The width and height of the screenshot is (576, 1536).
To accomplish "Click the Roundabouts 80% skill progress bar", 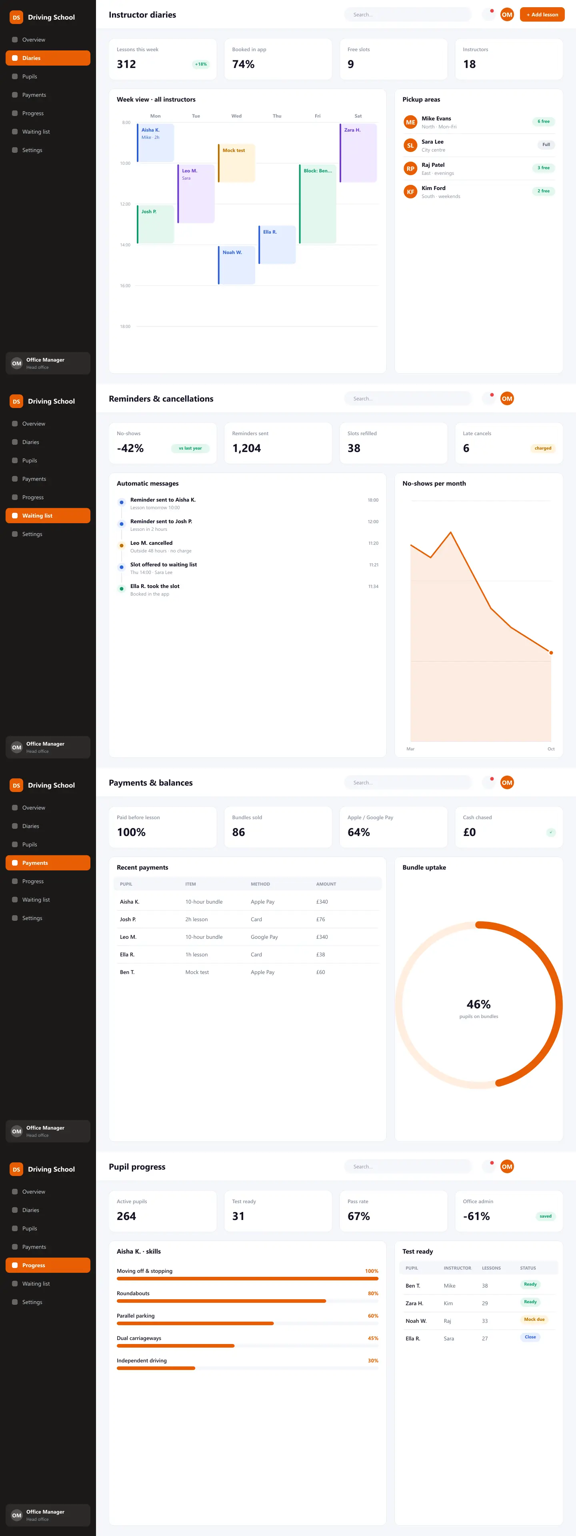I will tap(248, 1301).
